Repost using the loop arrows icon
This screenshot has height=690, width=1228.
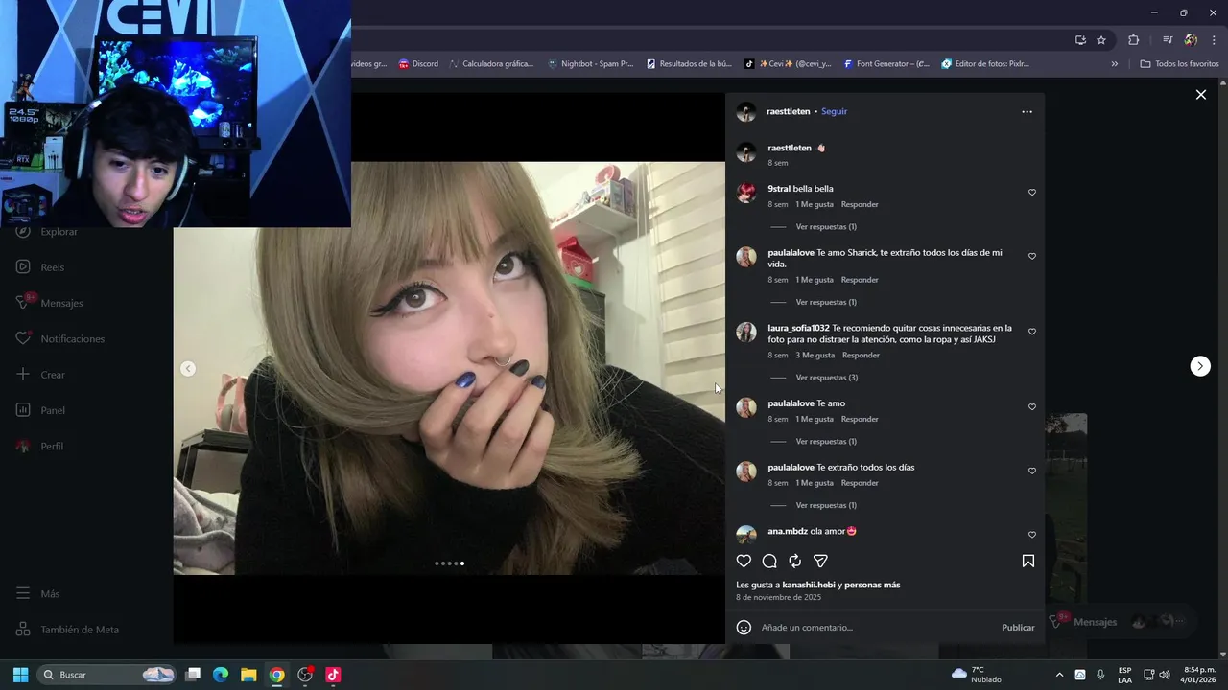794,562
